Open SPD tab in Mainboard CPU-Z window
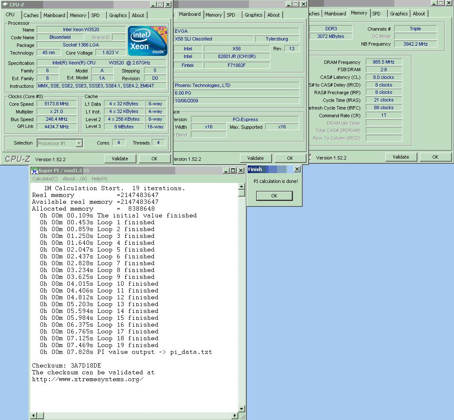 (231, 15)
